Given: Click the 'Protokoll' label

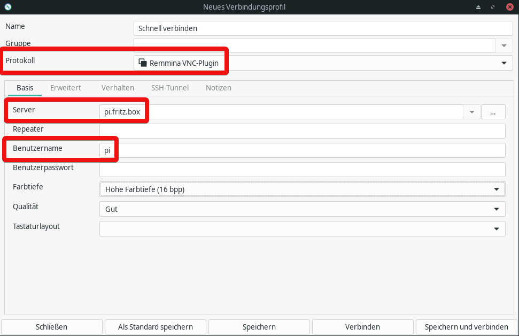Looking at the screenshot, I should pos(20,60).
